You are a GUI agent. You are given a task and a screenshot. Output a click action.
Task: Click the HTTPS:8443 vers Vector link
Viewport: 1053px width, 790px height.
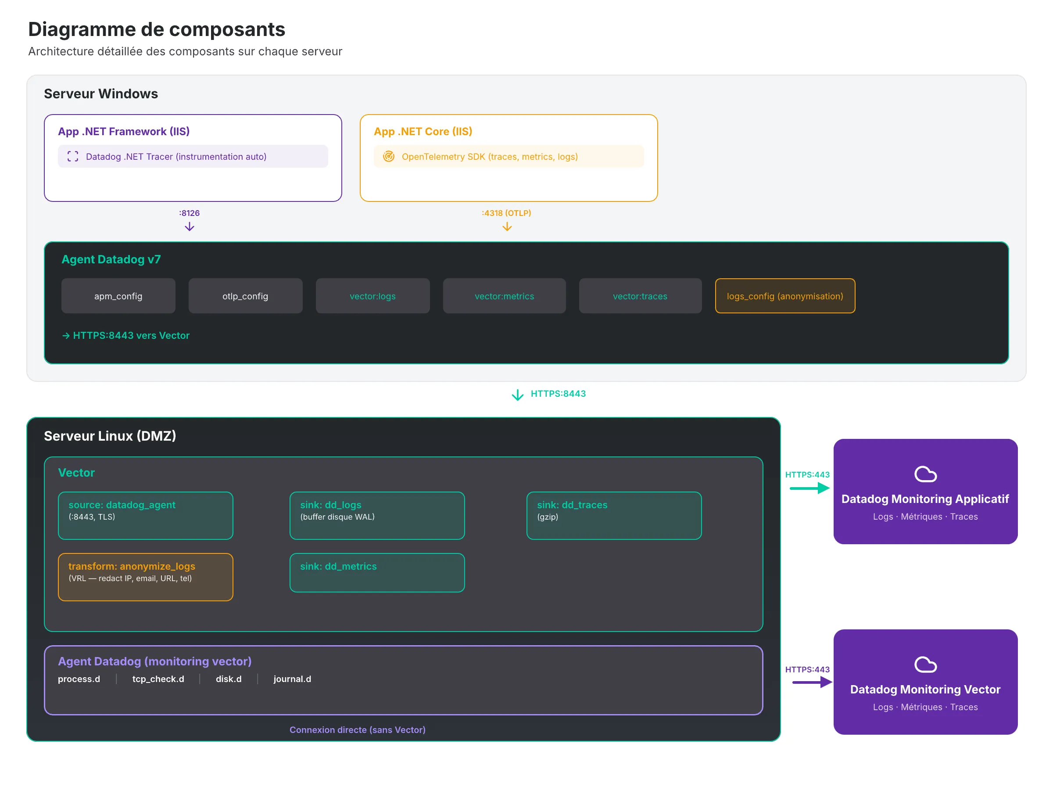coord(125,335)
